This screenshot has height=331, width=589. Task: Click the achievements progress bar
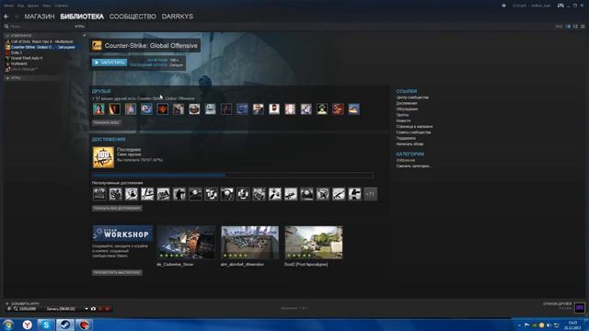(x=233, y=176)
